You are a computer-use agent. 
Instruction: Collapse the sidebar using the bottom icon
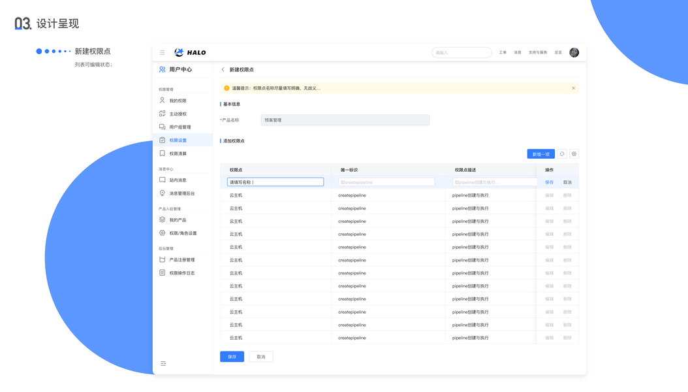(x=163, y=363)
